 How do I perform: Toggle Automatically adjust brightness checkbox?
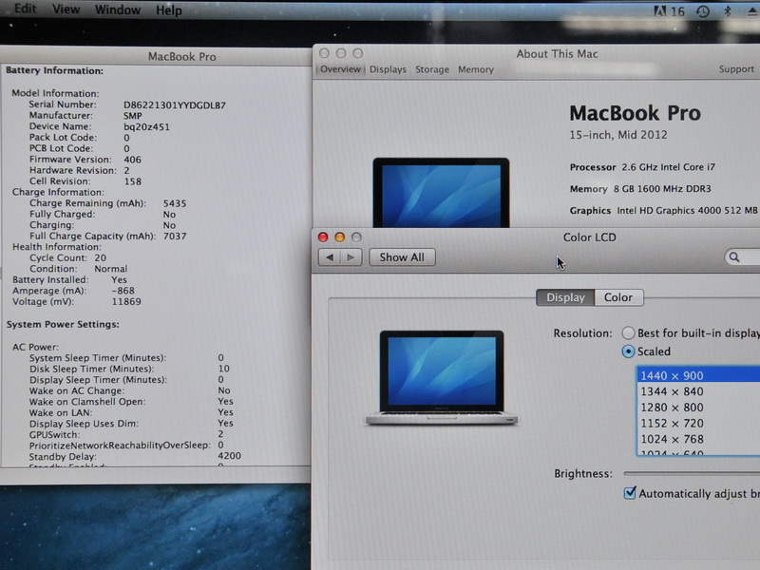coord(630,493)
